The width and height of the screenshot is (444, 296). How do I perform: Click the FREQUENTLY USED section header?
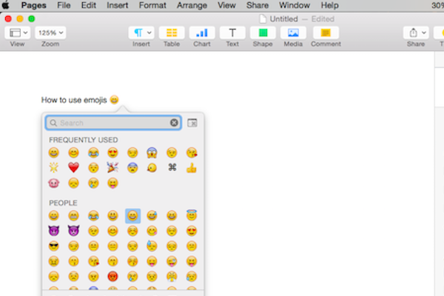click(83, 140)
